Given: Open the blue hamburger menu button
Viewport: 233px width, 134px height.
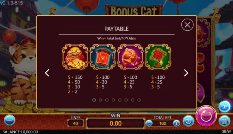Looking at the screenshot, I should click(9, 120).
